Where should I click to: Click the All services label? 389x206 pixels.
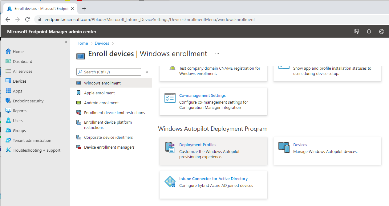(x=22, y=71)
